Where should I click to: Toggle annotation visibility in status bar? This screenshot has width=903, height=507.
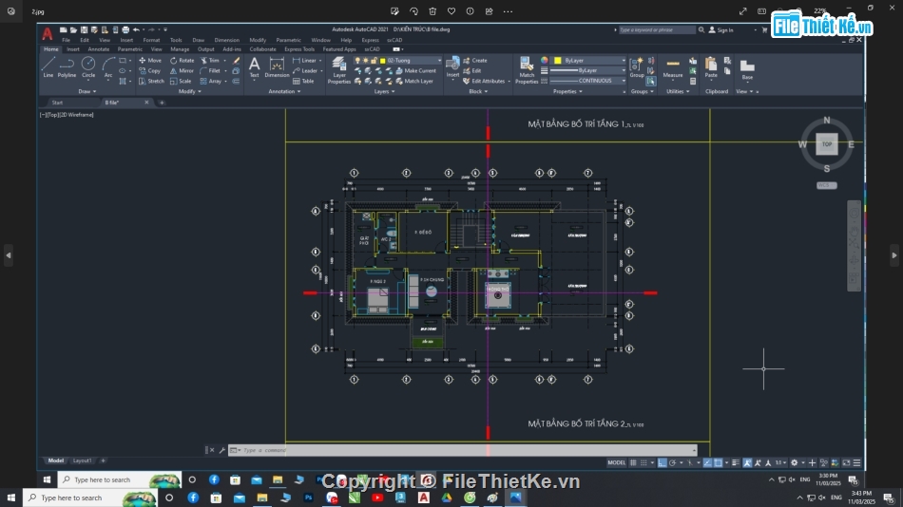coord(747,462)
